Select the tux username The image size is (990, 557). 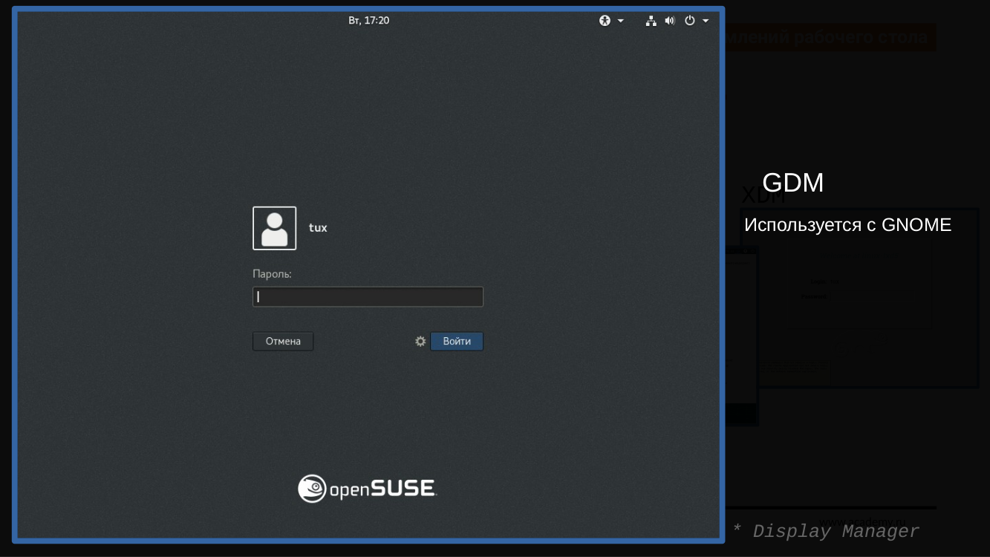[318, 228]
